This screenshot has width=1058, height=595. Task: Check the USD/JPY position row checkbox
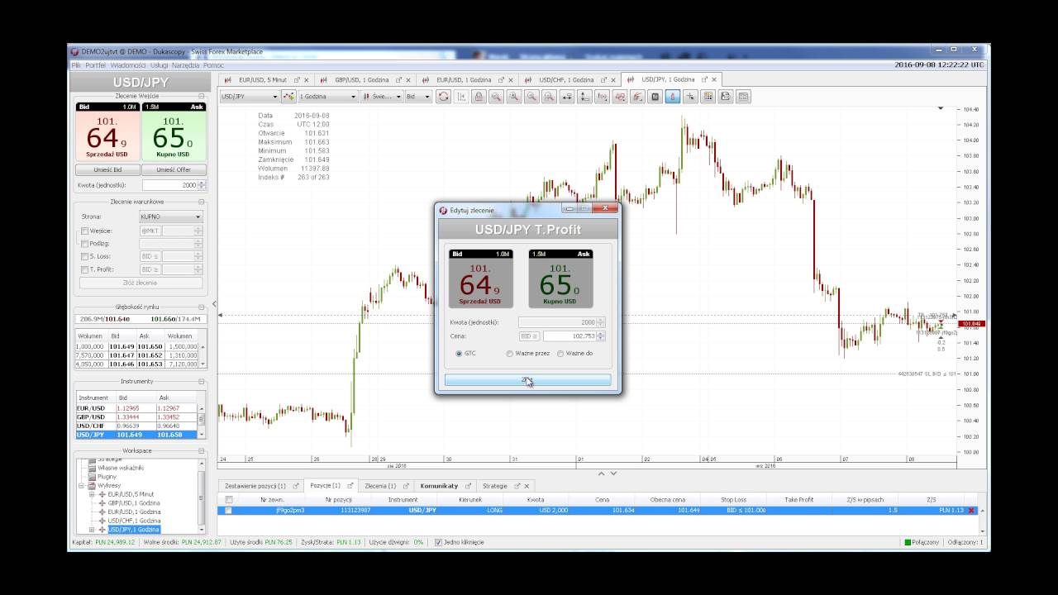229,511
